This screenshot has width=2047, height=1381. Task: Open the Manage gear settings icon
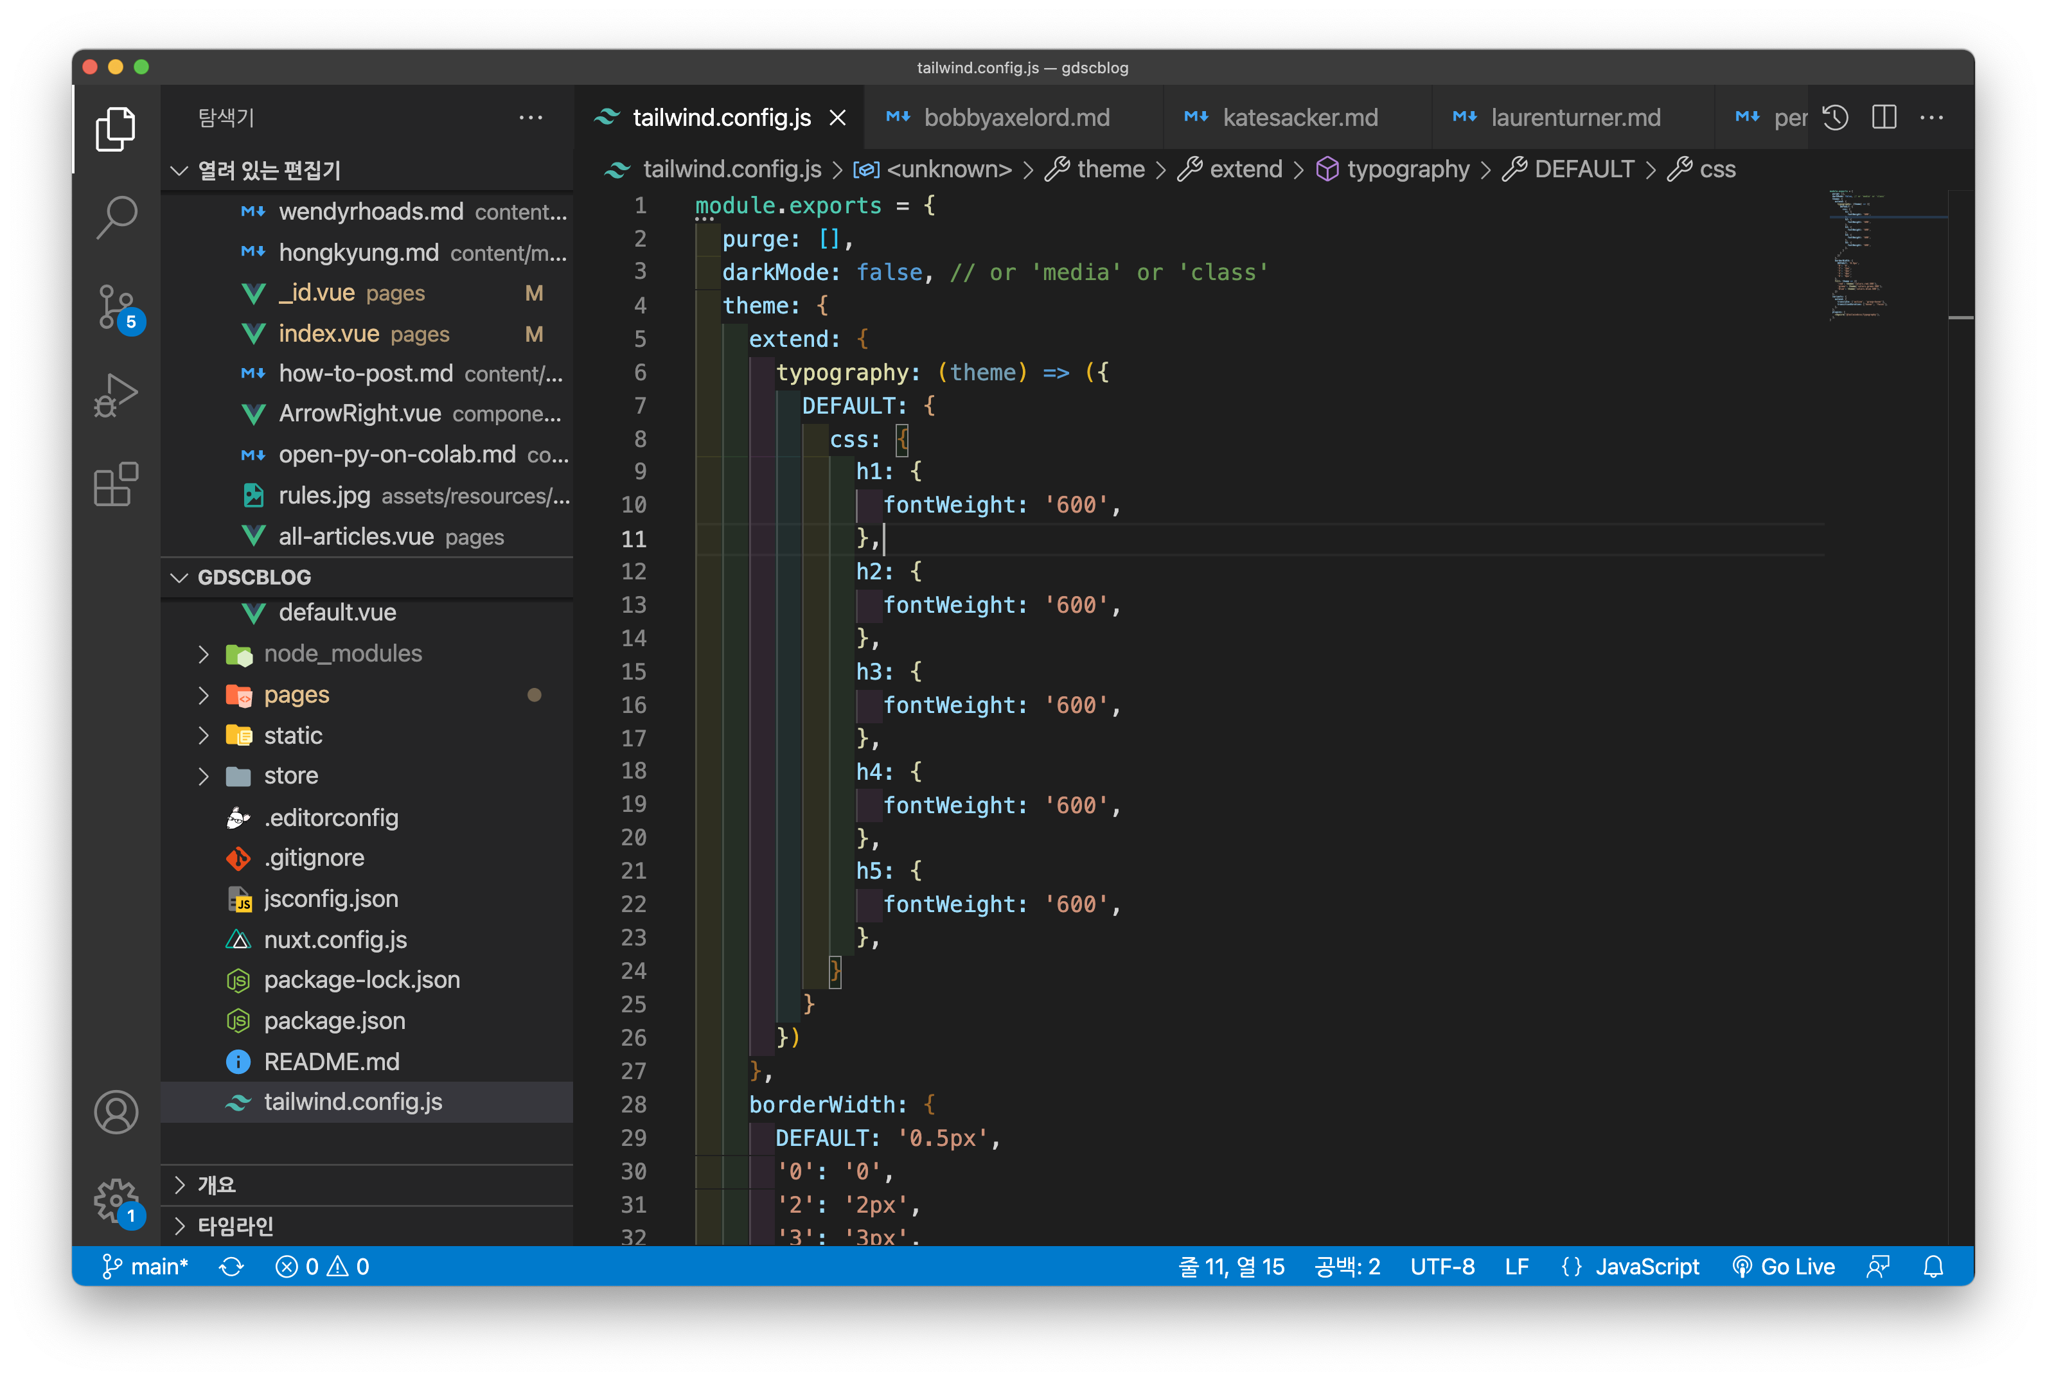pos(116,1200)
